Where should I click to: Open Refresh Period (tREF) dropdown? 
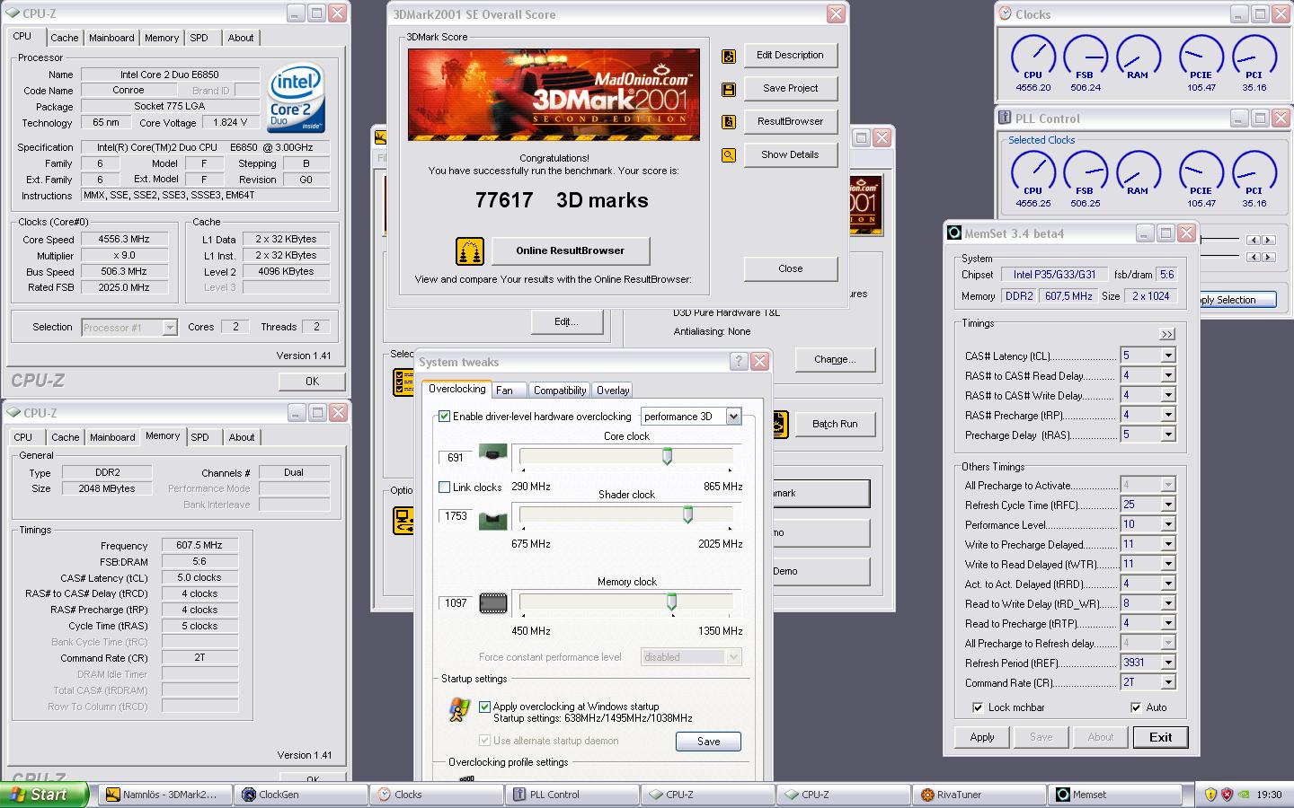tap(1168, 663)
